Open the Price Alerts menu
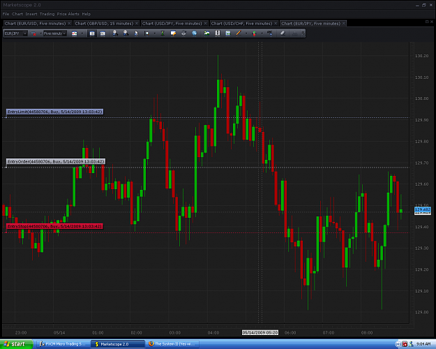 pos(68,14)
